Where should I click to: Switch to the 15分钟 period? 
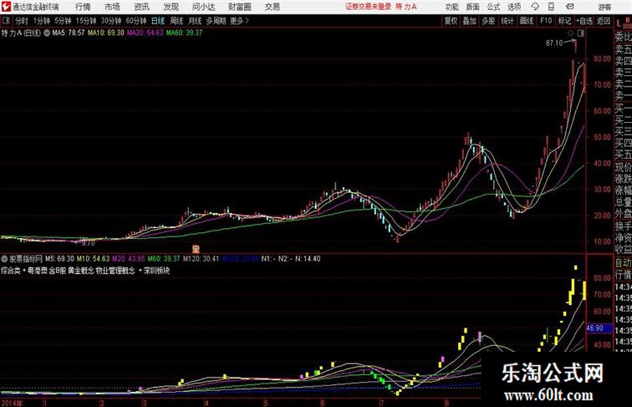point(86,21)
